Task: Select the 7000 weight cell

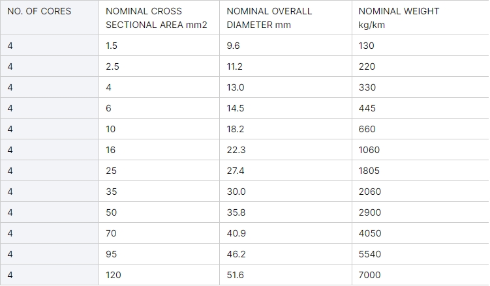Action: point(421,275)
